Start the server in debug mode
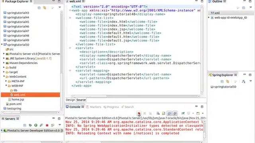255x143 pixels. (x=30, y=125)
